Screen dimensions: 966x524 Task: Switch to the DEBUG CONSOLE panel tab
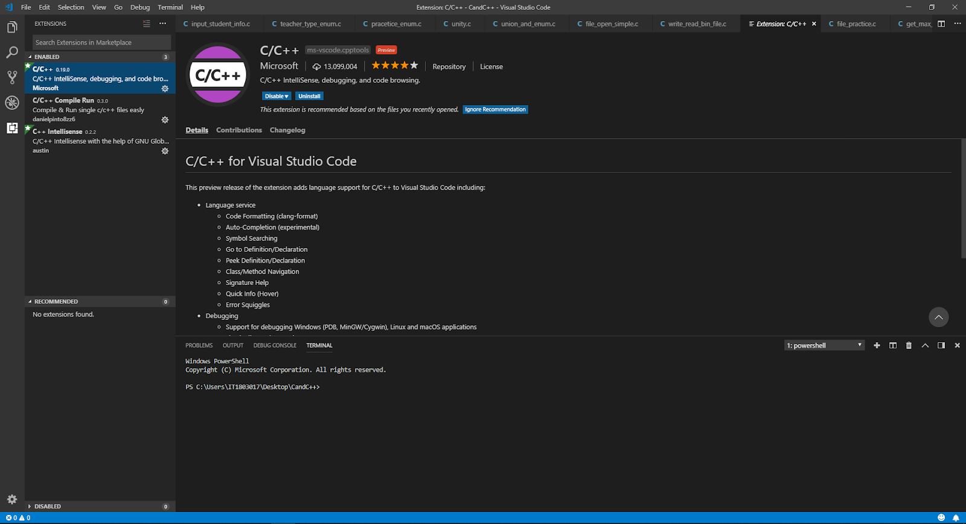click(275, 345)
